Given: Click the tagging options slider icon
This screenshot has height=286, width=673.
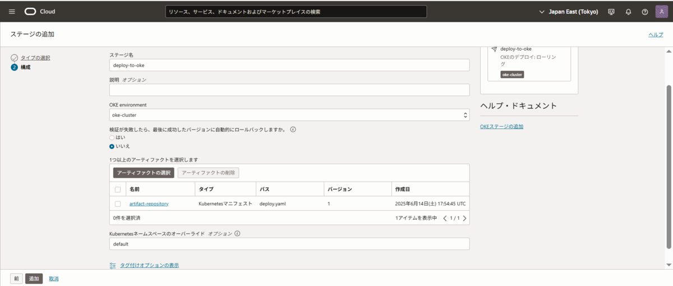Looking at the screenshot, I should [113, 265].
